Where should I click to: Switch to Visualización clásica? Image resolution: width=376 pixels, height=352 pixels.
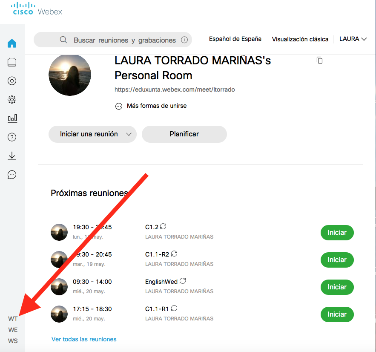click(x=300, y=39)
